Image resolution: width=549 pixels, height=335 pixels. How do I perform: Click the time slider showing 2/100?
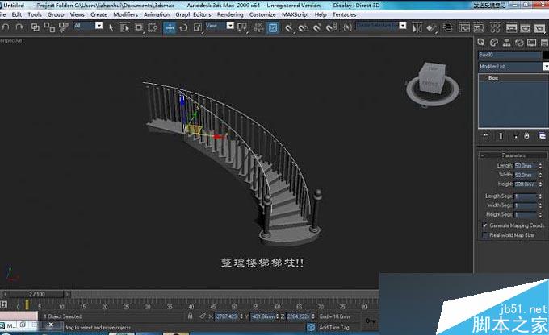pos(36,294)
